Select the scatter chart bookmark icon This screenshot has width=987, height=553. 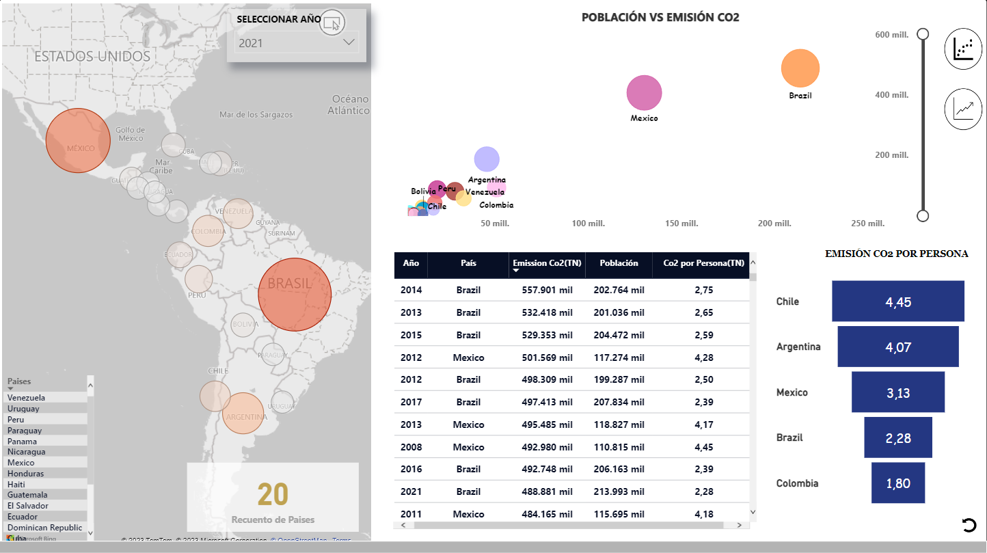[x=963, y=49]
